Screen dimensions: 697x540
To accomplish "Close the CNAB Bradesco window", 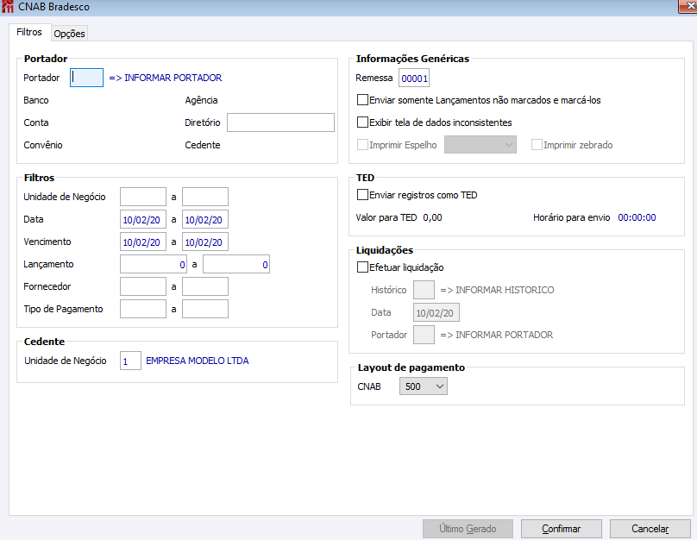I will pos(689,6).
